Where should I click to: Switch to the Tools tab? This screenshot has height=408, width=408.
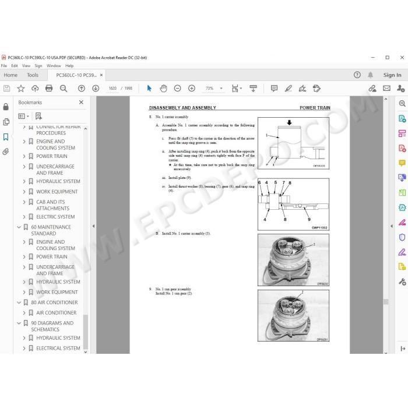tap(33, 75)
